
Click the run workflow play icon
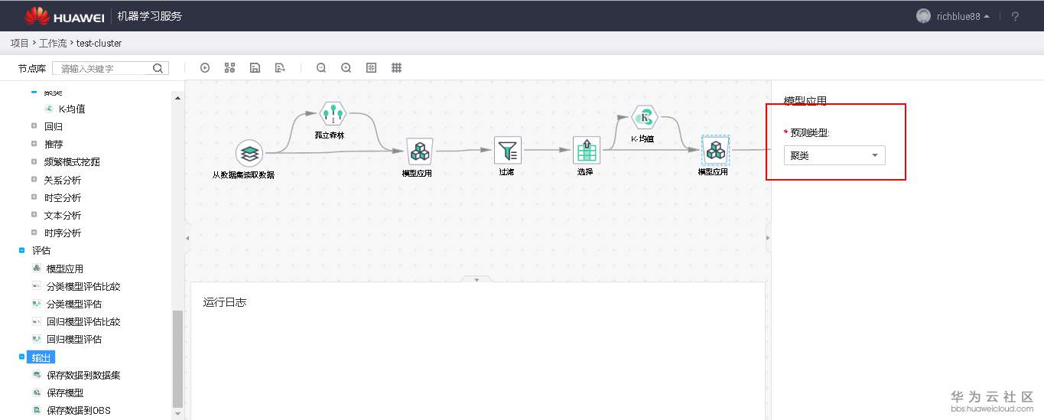[x=205, y=68]
